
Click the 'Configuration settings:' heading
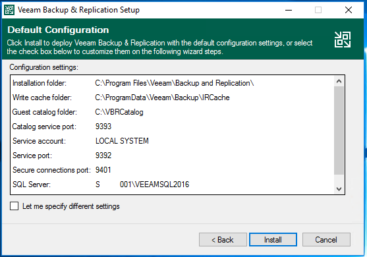43,67
